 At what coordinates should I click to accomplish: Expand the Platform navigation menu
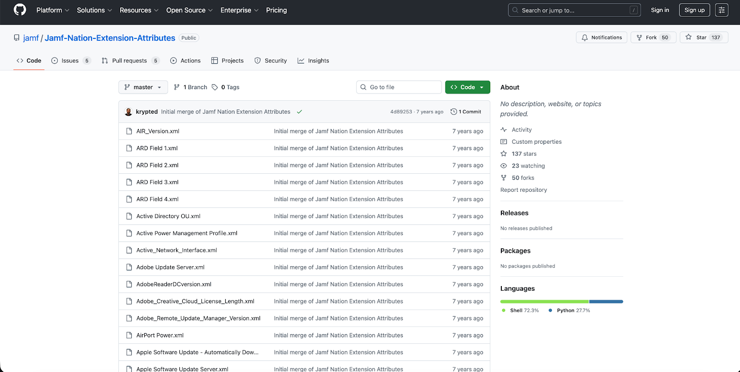coord(53,10)
